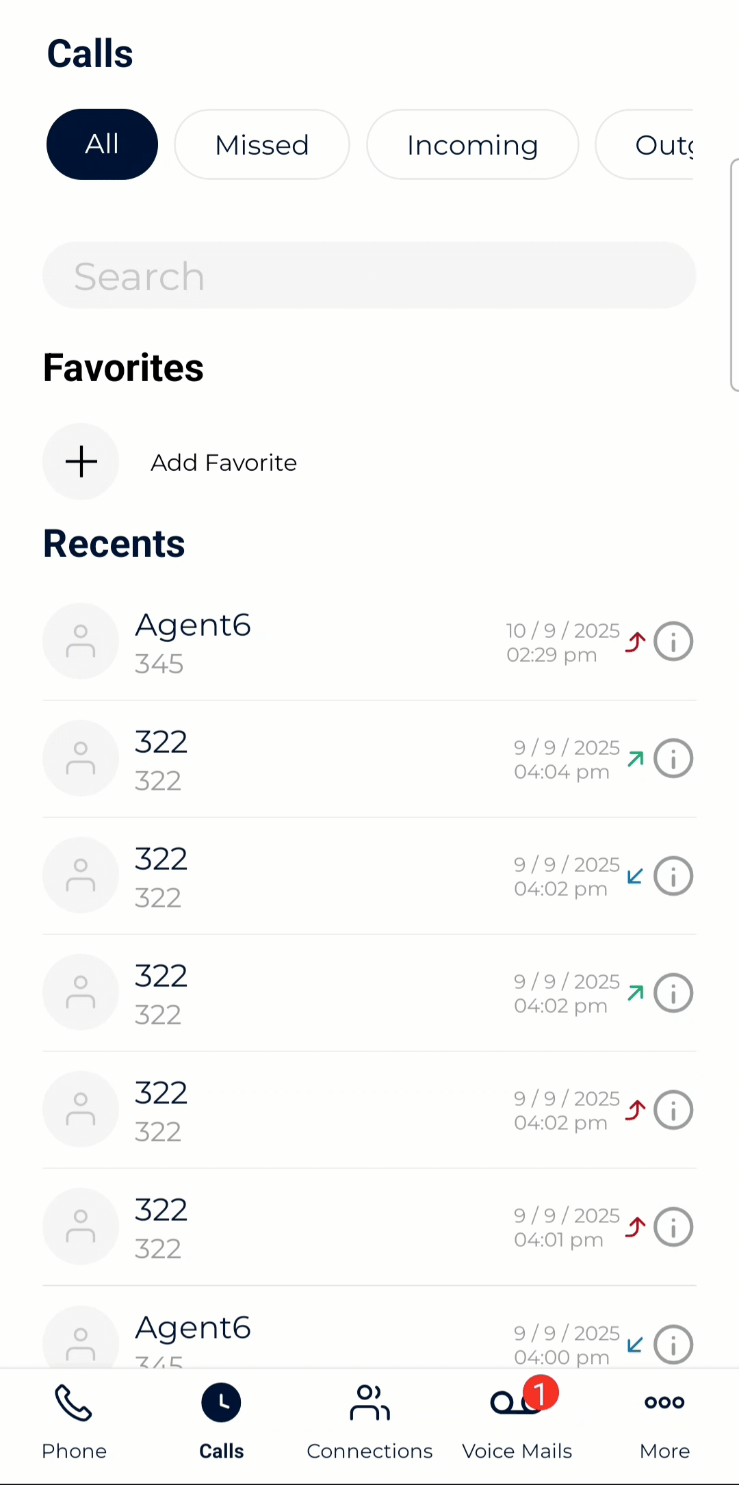The height and width of the screenshot is (1485, 739).
Task: Open the Phone dialer tab
Action: pyautogui.click(x=74, y=1421)
